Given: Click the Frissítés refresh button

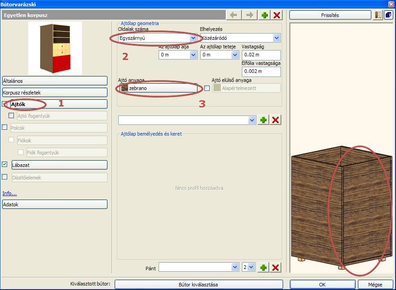Looking at the screenshot, I should 330,15.
